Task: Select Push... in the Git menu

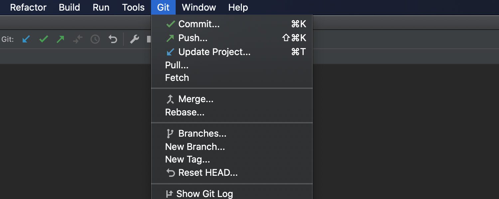Action: pos(193,38)
